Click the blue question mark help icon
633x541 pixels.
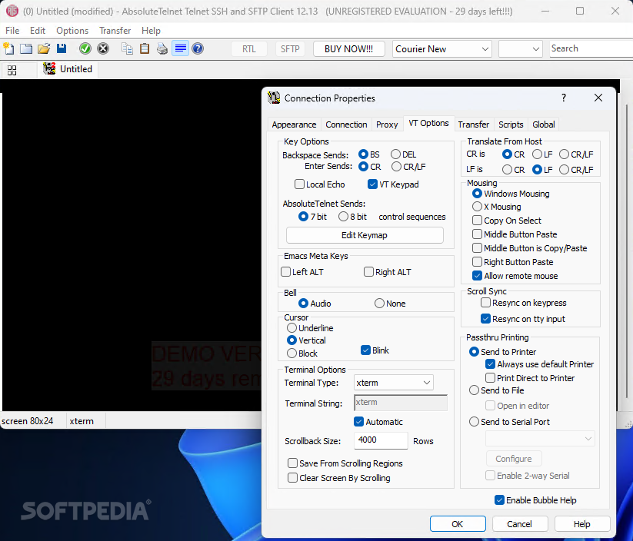coord(198,49)
